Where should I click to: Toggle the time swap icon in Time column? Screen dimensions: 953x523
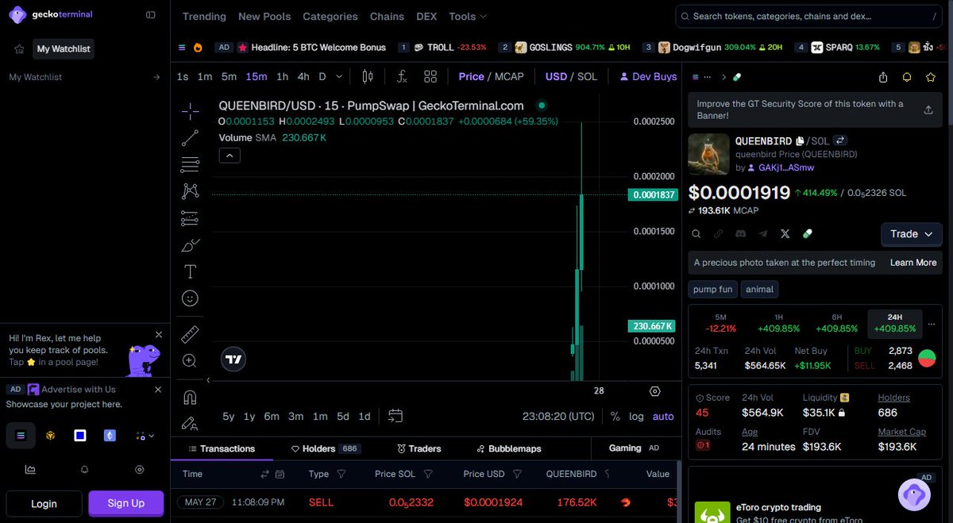click(264, 474)
